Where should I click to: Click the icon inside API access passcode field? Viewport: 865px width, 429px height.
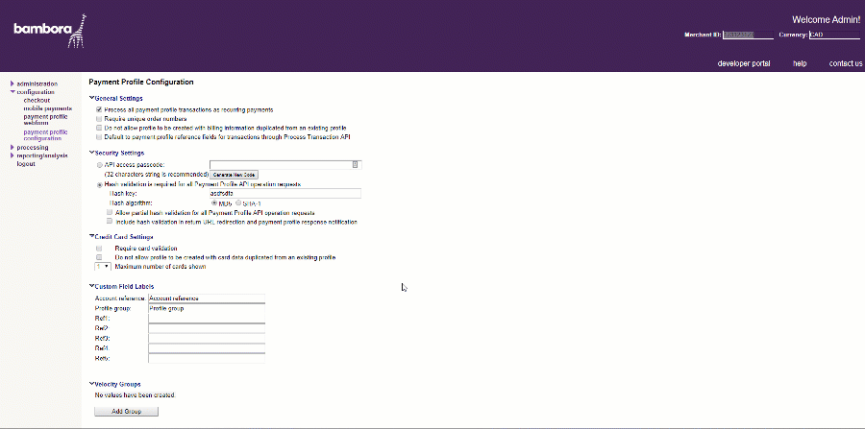click(x=355, y=164)
